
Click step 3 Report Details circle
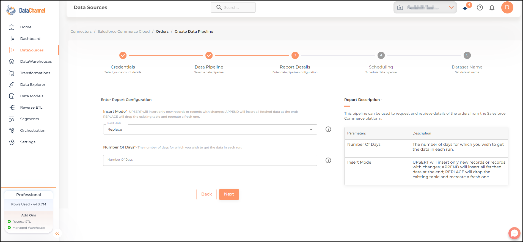(295, 55)
